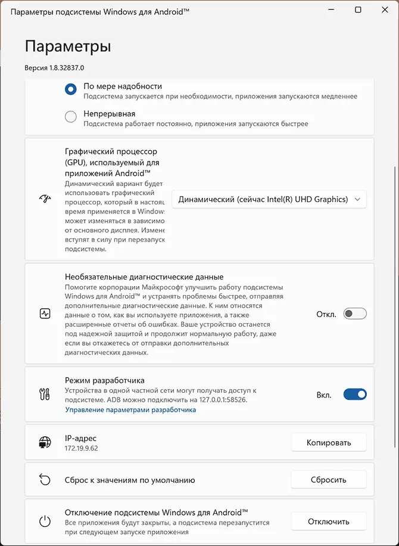
Task: Open the GPU selection dropdown
Action: (269, 200)
